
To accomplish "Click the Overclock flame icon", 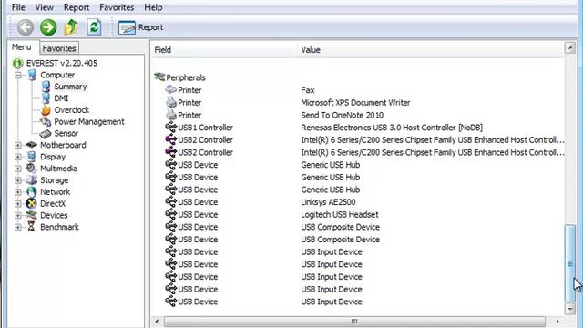I will [x=46, y=110].
